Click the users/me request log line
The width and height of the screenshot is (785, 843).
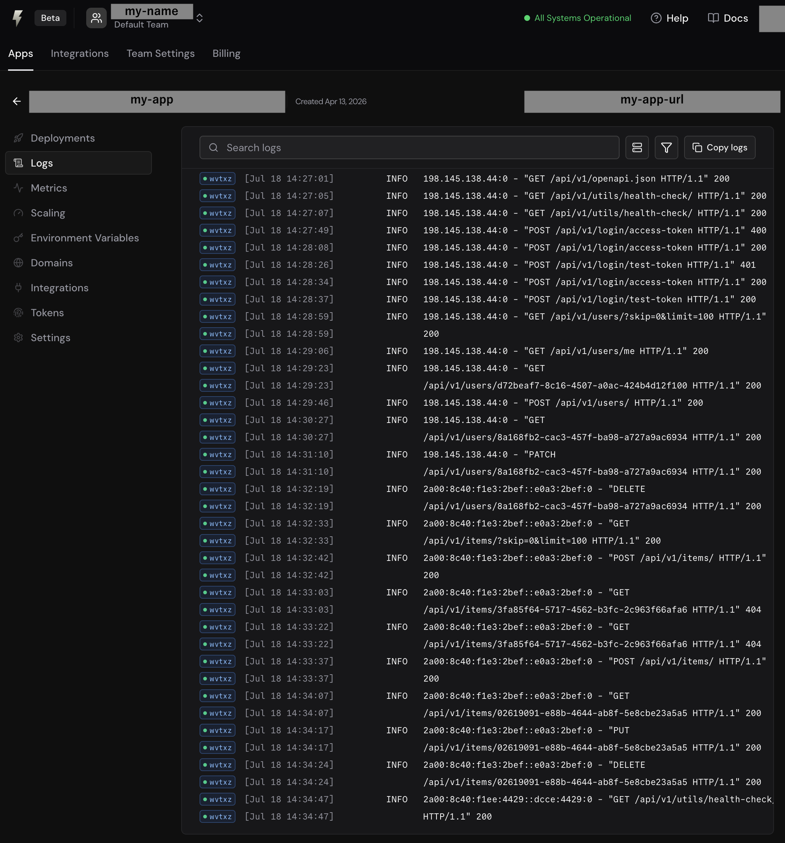[x=566, y=351]
